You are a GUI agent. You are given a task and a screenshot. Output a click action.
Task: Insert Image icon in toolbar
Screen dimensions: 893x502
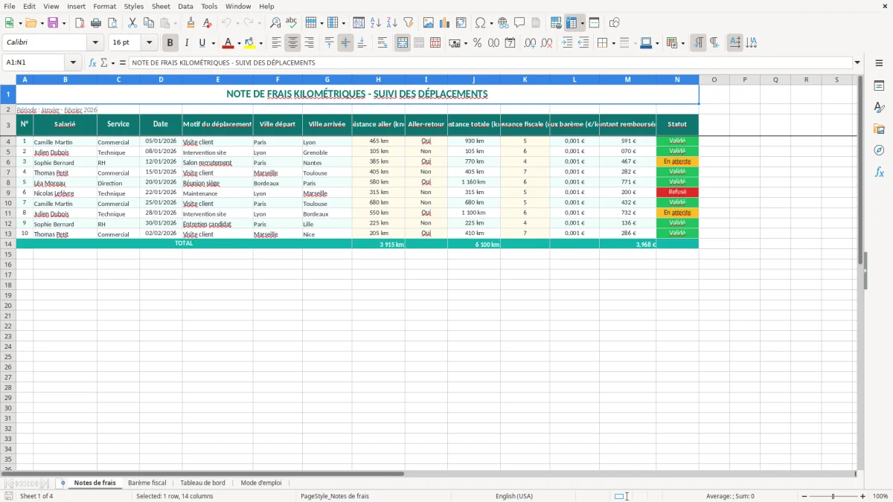pyautogui.click(x=429, y=23)
